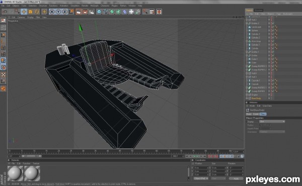The image size is (302, 186).
Task: Toggle visibility dots for Null.3
Action: [271, 77]
